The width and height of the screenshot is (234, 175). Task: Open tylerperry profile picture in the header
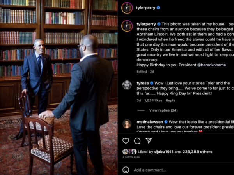(x=127, y=8)
